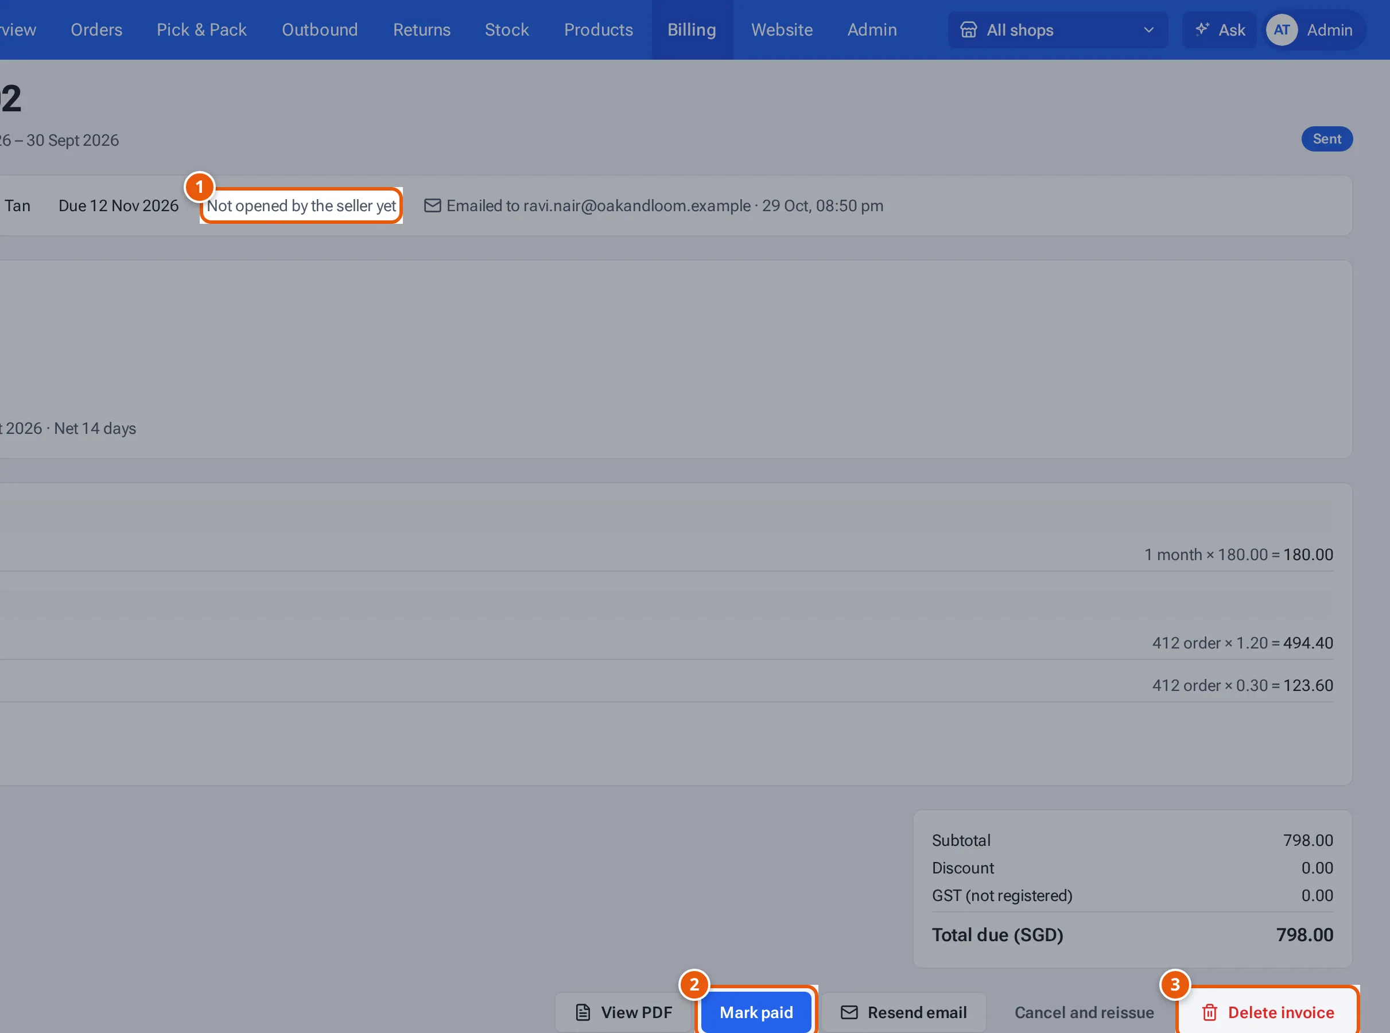Click Due 12 Nov 2026 text
The width and height of the screenshot is (1390, 1033).
click(x=118, y=205)
